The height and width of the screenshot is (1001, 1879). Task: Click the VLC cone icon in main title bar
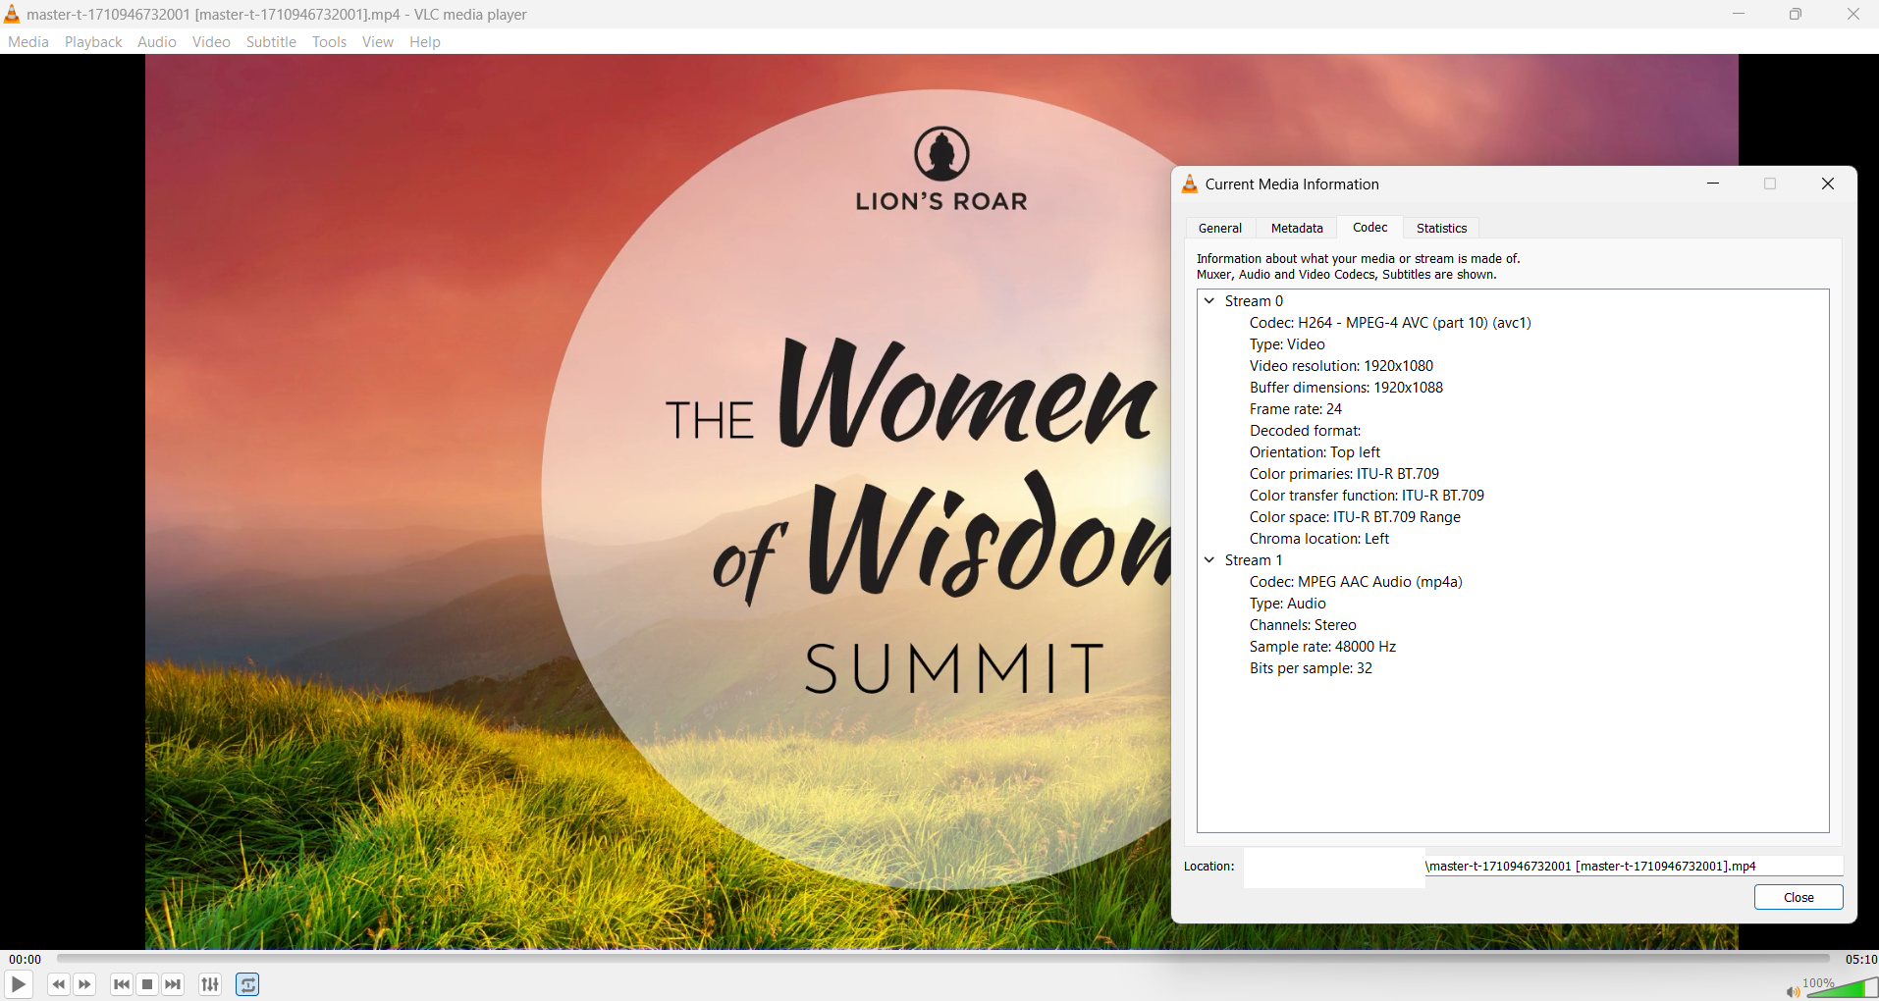[12, 14]
